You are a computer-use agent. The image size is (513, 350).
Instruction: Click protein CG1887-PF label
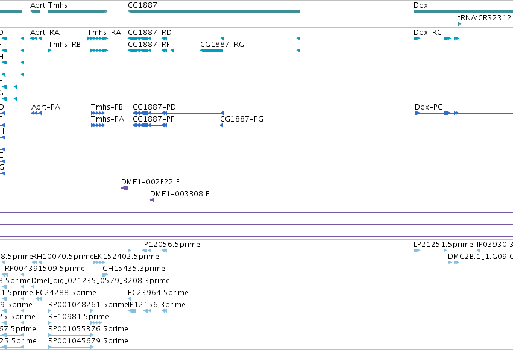154,119
